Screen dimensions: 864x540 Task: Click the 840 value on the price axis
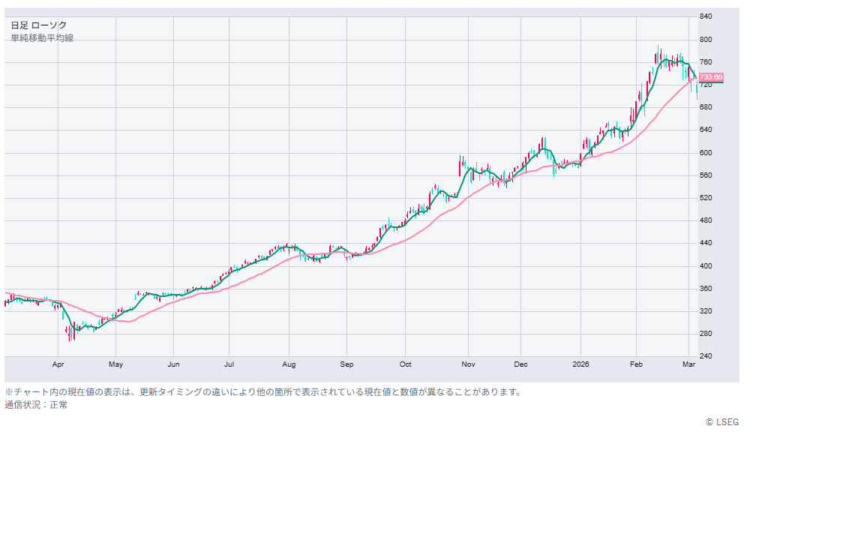[706, 16]
